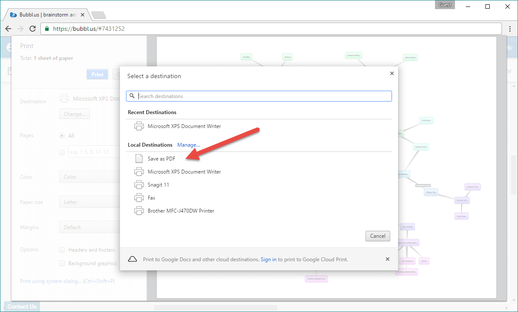
Task: Close the Select a destination dialog
Action: tap(392, 73)
